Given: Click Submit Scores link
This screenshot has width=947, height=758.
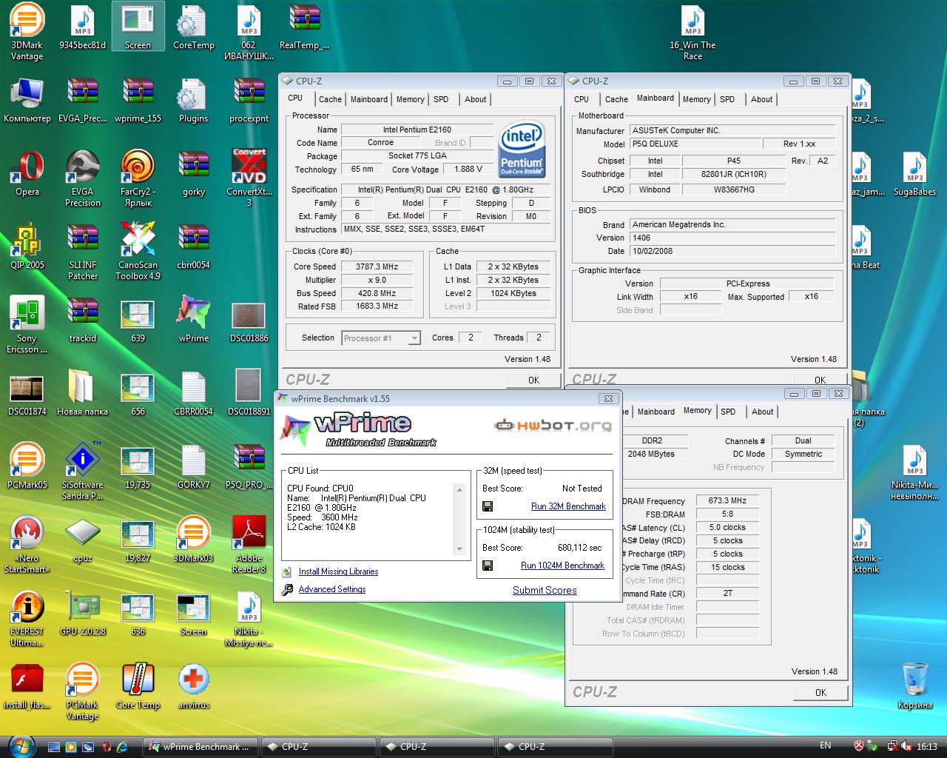Looking at the screenshot, I should point(545,590).
